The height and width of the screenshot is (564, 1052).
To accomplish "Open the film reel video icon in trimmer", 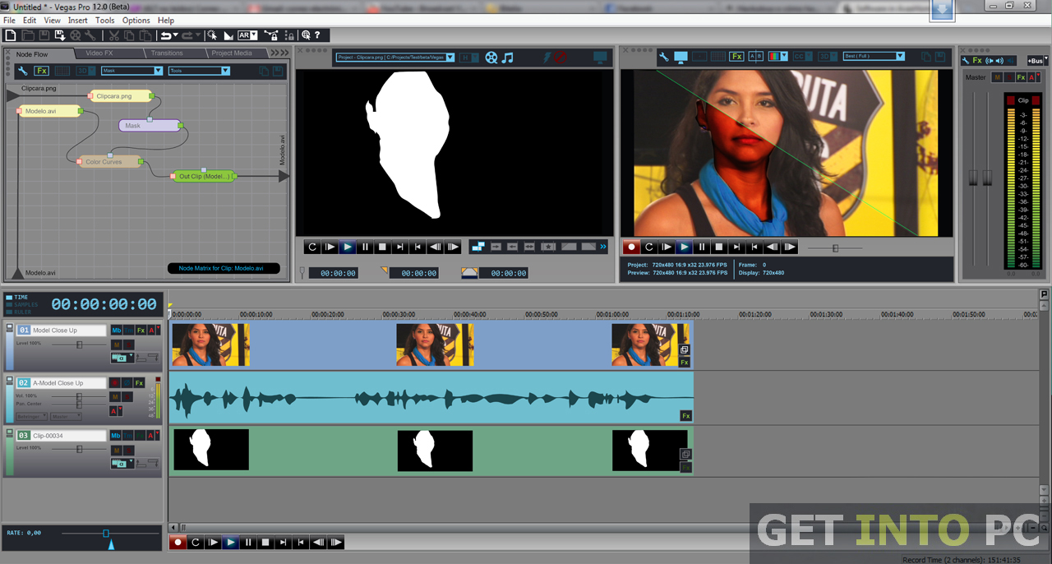I will [x=491, y=57].
